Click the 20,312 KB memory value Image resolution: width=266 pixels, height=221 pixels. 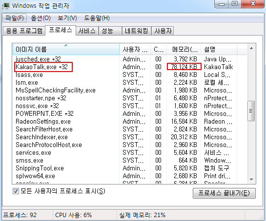click(x=184, y=137)
